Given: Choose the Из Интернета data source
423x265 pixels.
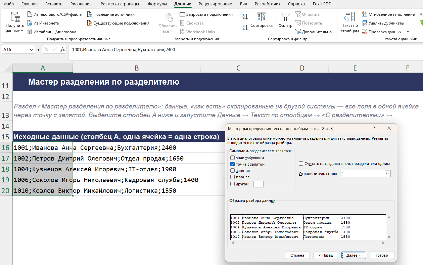Looking at the screenshot, I should pos(42,23).
